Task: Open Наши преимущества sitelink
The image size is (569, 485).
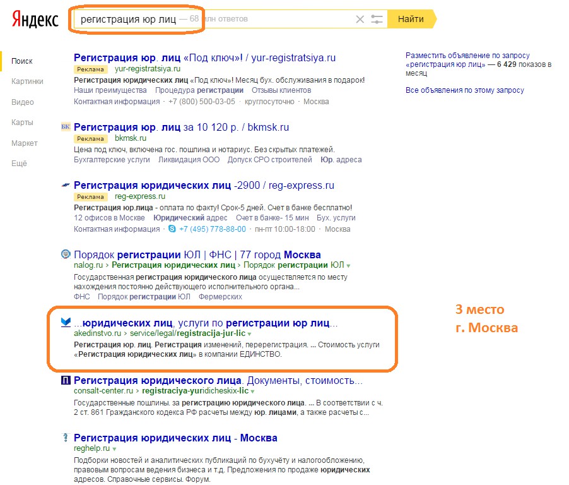Action: [x=110, y=90]
